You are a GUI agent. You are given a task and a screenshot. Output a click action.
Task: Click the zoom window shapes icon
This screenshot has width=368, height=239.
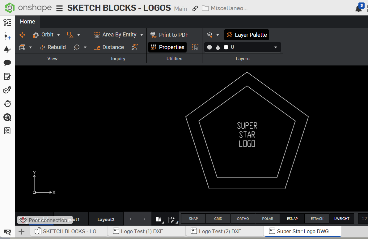70,35
